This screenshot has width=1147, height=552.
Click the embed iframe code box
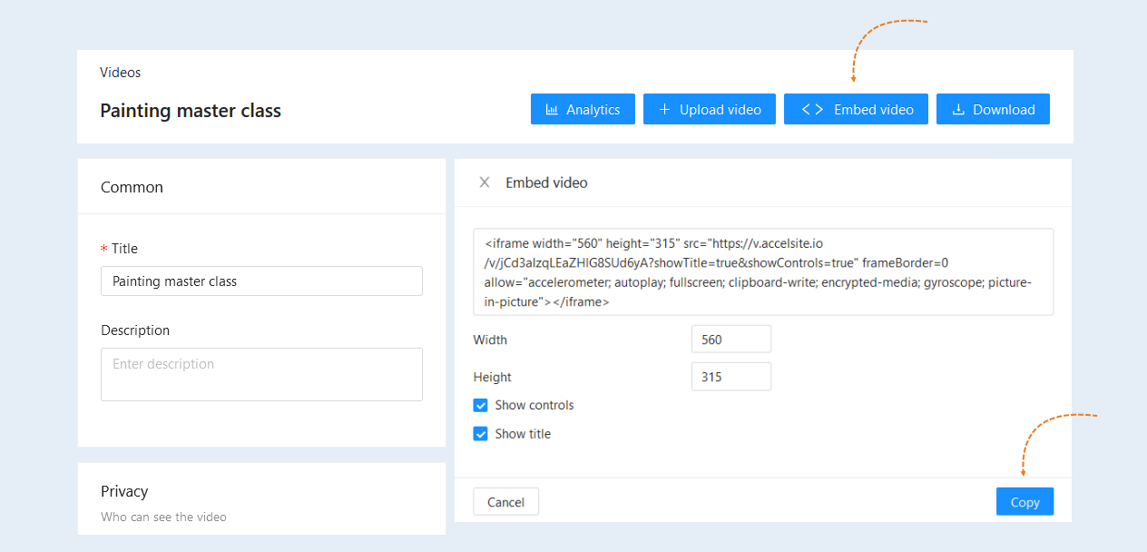pyautogui.click(x=763, y=272)
